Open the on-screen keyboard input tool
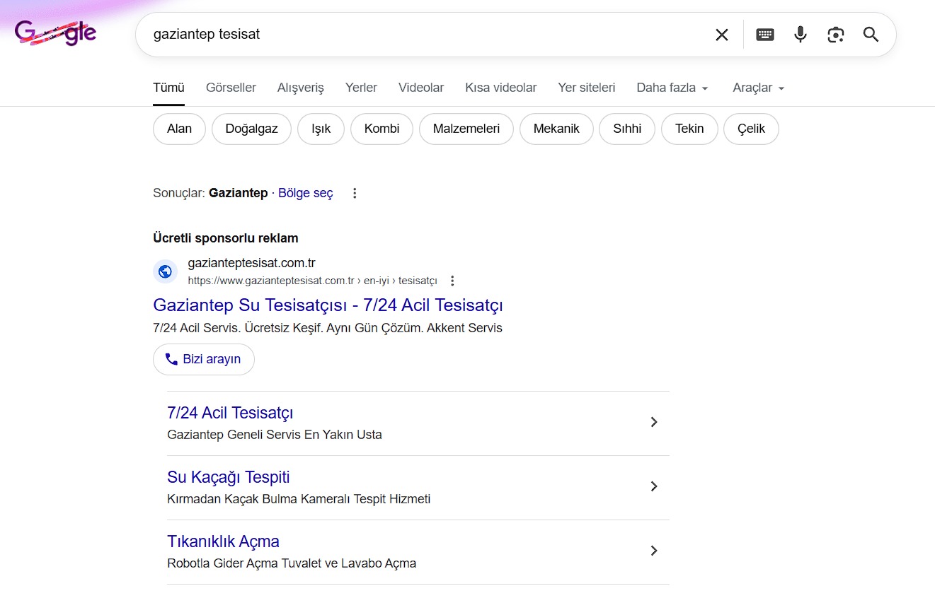This screenshot has height=598, width=935. [764, 35]
